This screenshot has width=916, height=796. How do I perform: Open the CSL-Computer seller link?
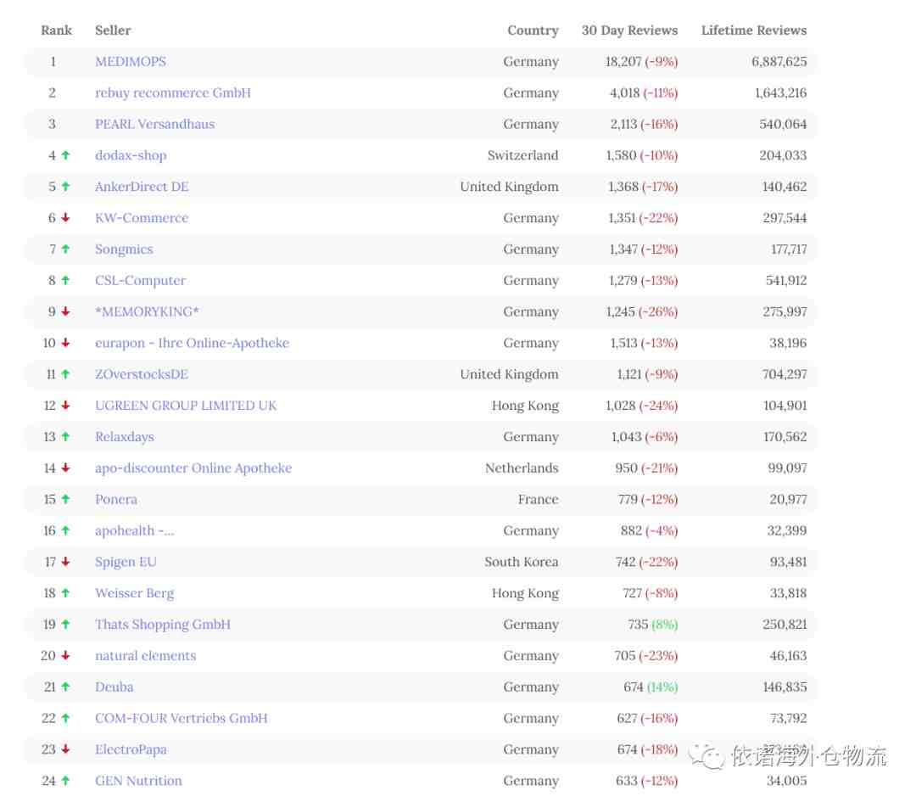pos(140,281)
